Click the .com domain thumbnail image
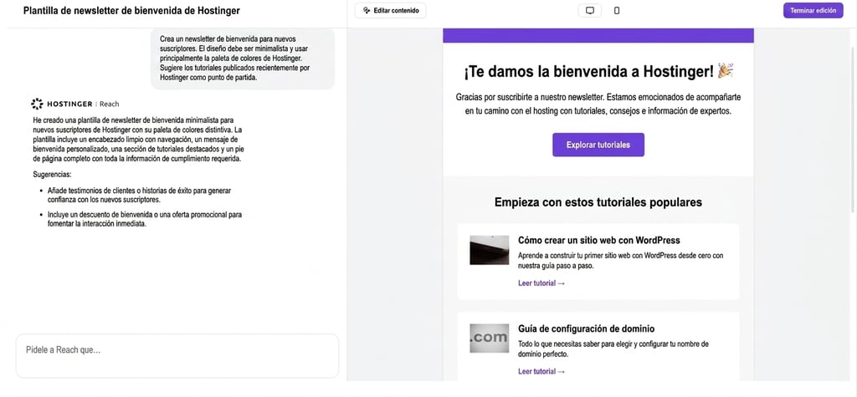The image size is (857, 397). [x=489, y=338]
